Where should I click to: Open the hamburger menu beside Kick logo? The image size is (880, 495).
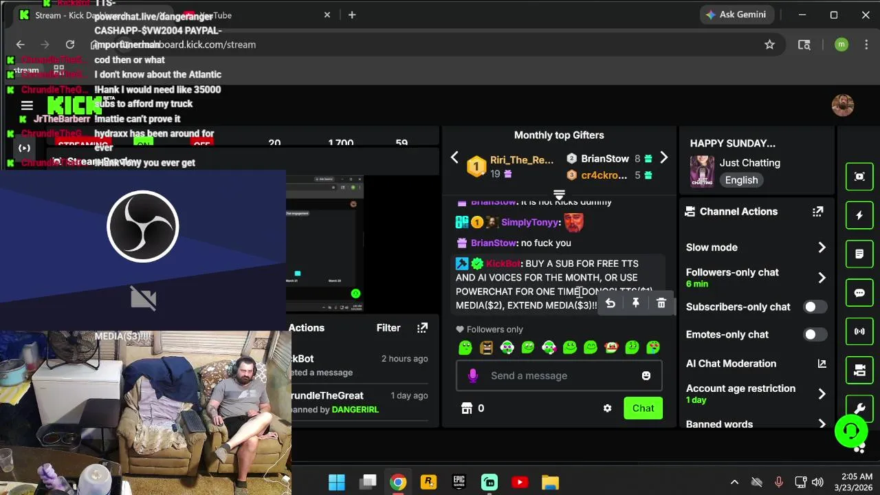[27, 105]
